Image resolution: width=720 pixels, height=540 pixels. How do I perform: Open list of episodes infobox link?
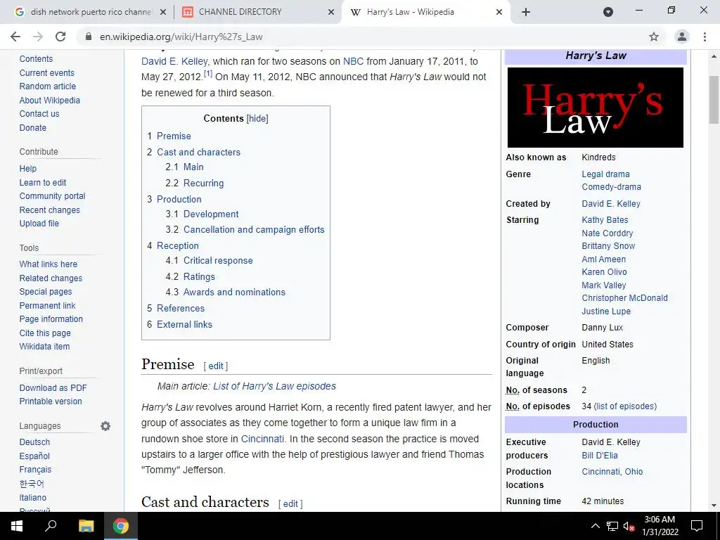pyautogui.click(x=625, y=406)
